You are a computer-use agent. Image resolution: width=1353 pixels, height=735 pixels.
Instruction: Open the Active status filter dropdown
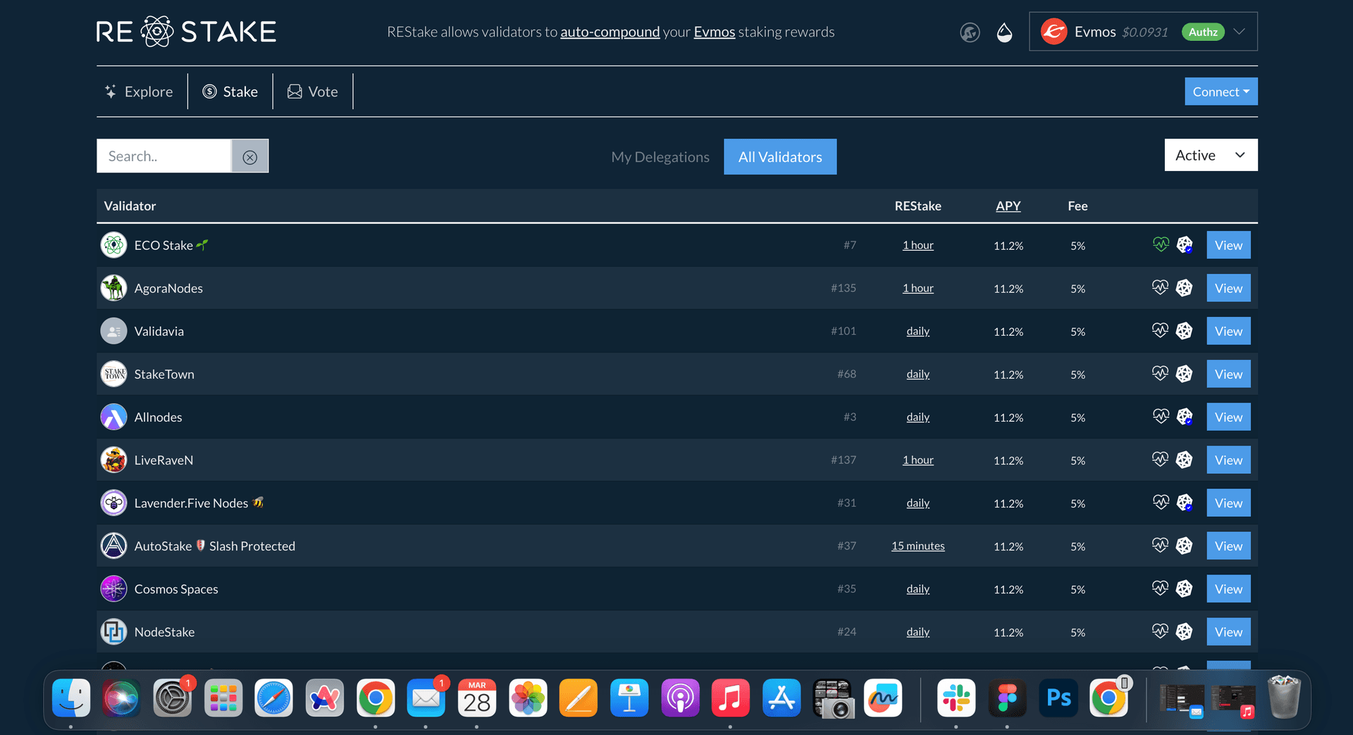click(x=1211, y=155)
